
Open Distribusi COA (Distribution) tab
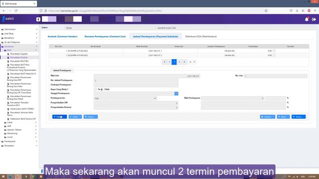tap(201, 36)
